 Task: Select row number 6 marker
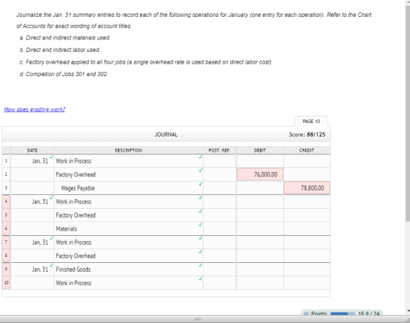[x=6, y=229]
